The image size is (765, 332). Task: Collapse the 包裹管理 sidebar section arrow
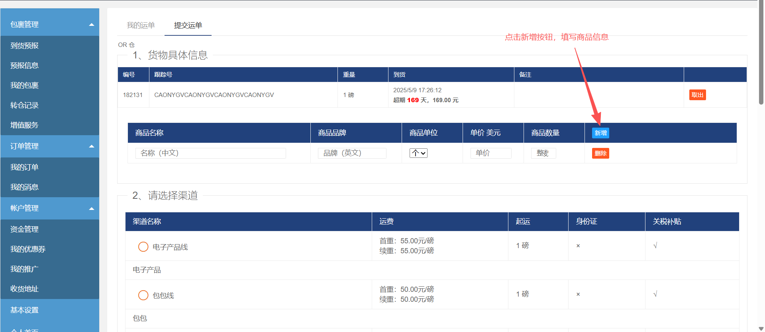pos(92,25)
